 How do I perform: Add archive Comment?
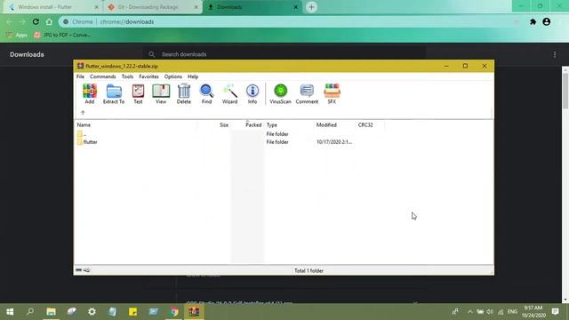pyautogui.click(x=307, y=93)
